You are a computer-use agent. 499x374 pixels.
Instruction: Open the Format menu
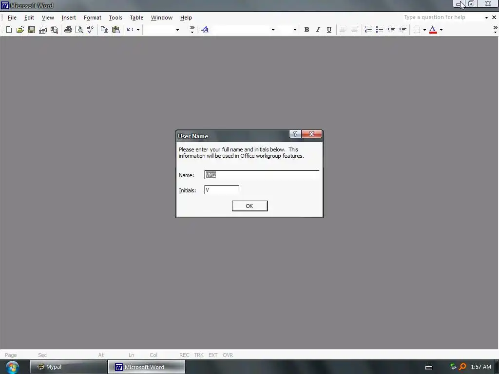[x=92, y=18]
